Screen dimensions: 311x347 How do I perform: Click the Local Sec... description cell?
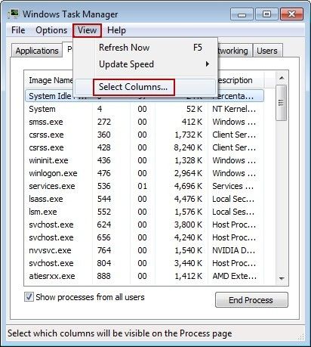[x=233, y=199]
